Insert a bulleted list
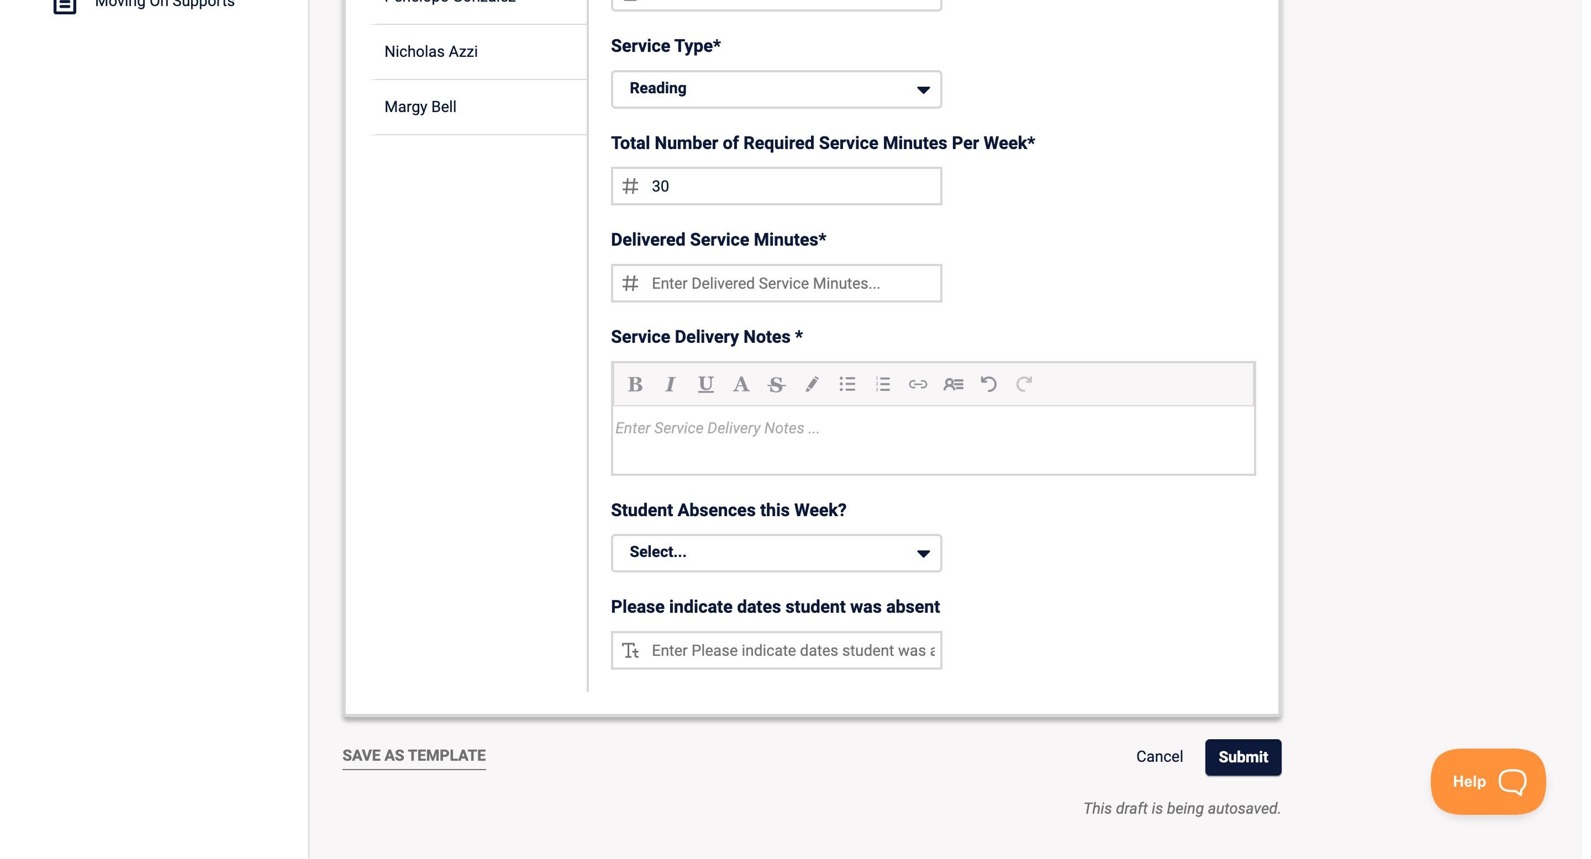The height and width of the screenshot is (859, 1591). [847, 384]
